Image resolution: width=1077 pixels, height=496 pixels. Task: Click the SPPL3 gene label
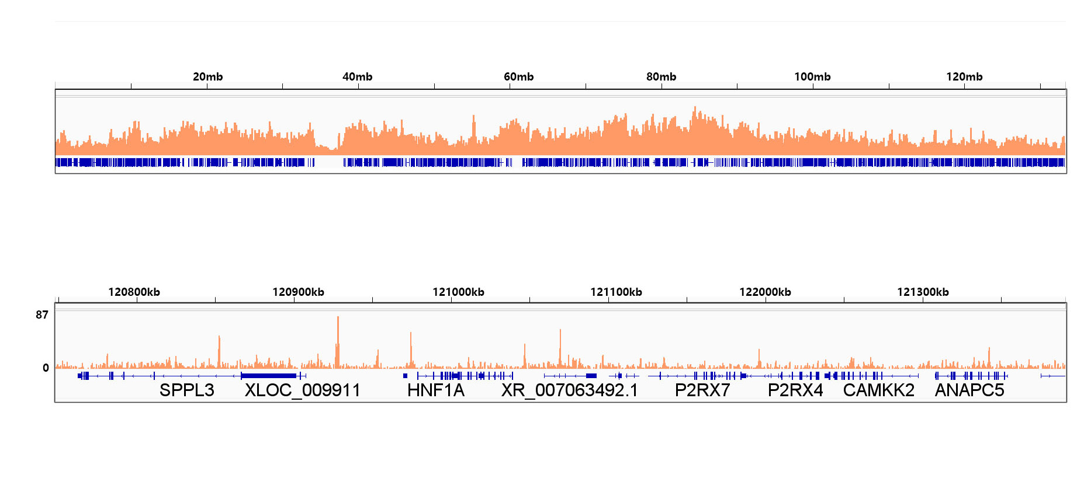tap(186, 390)
